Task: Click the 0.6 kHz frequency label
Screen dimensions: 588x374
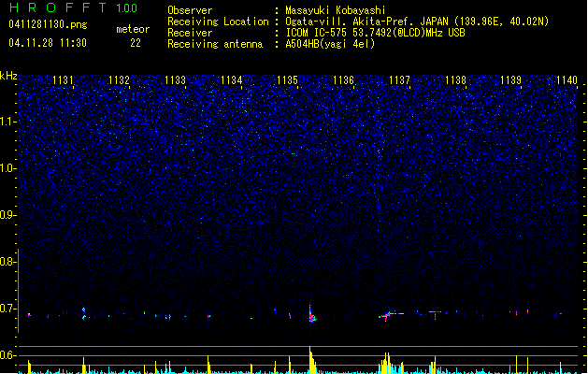Action: 7,355
